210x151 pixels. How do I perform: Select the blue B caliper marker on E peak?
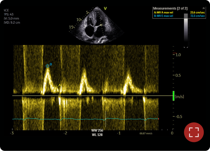48,66
